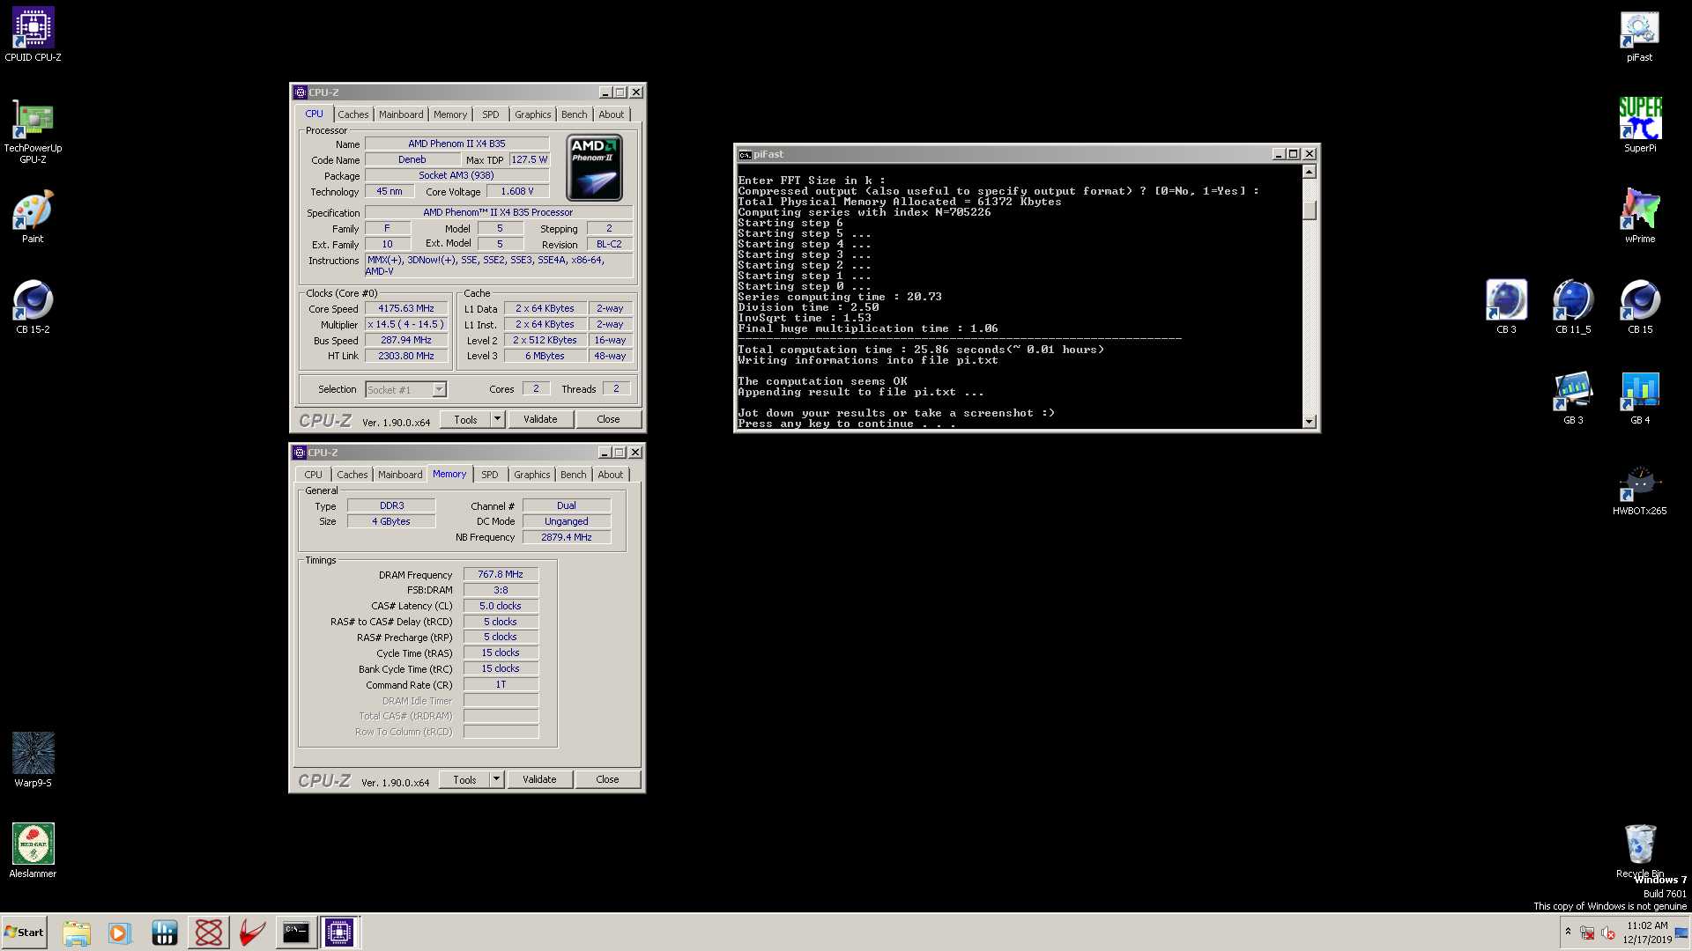Image resolution: width=1692 pixels, height=951 pixels.
Task: Switch to CPU-Z taskbar button
Action: (338, 933)
